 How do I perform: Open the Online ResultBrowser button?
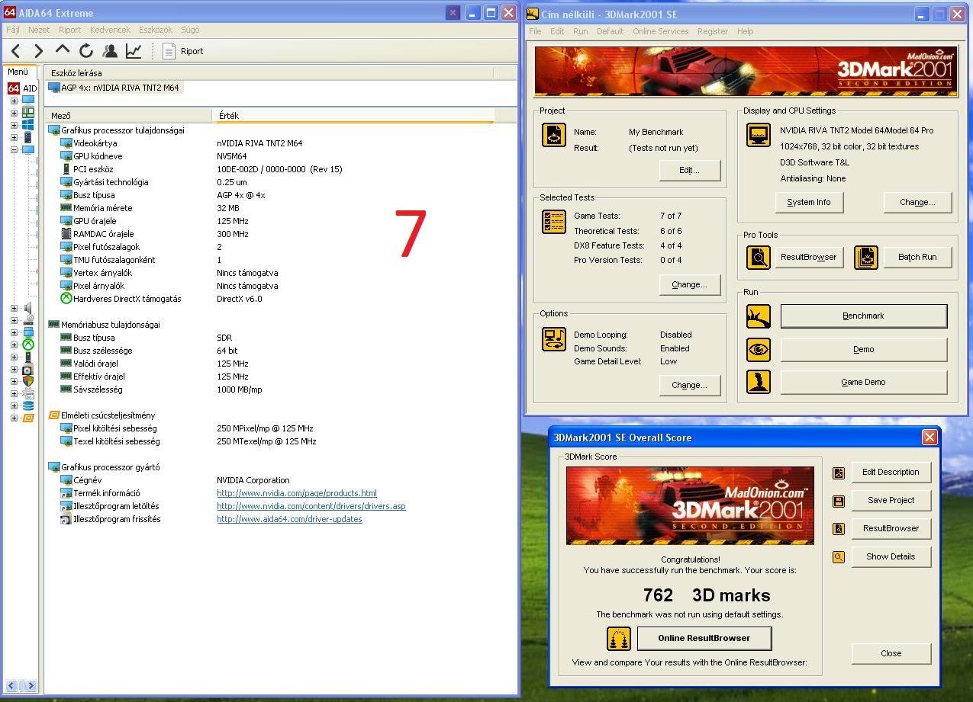704,638
